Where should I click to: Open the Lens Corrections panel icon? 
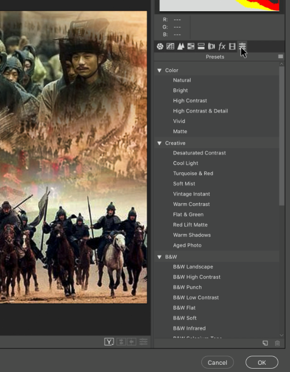point(211,46)
